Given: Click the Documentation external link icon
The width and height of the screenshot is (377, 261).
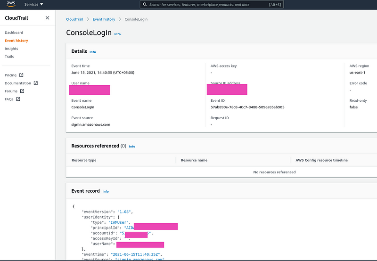Looking at the screenshot, I should point(36,83).
